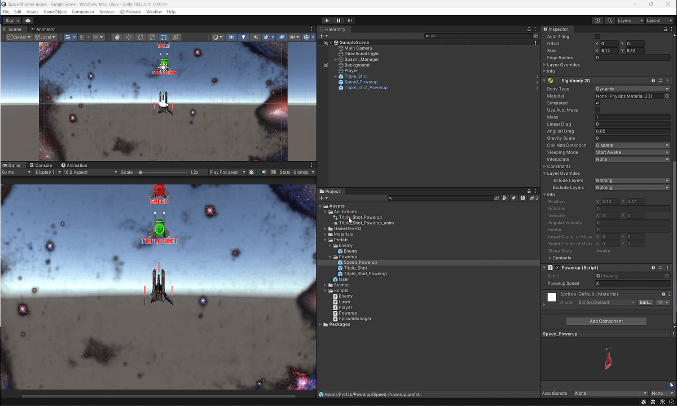Open the Body Type dropdown
The image size is (677, 406).
(x=632, y=89)
